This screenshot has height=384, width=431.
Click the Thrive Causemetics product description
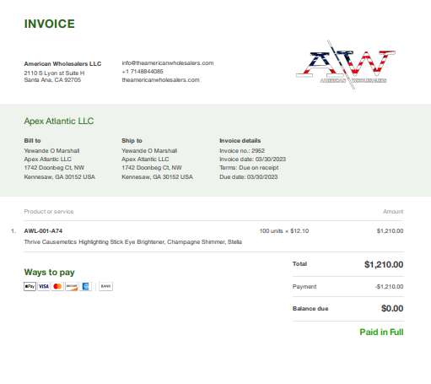coord(133,242)
